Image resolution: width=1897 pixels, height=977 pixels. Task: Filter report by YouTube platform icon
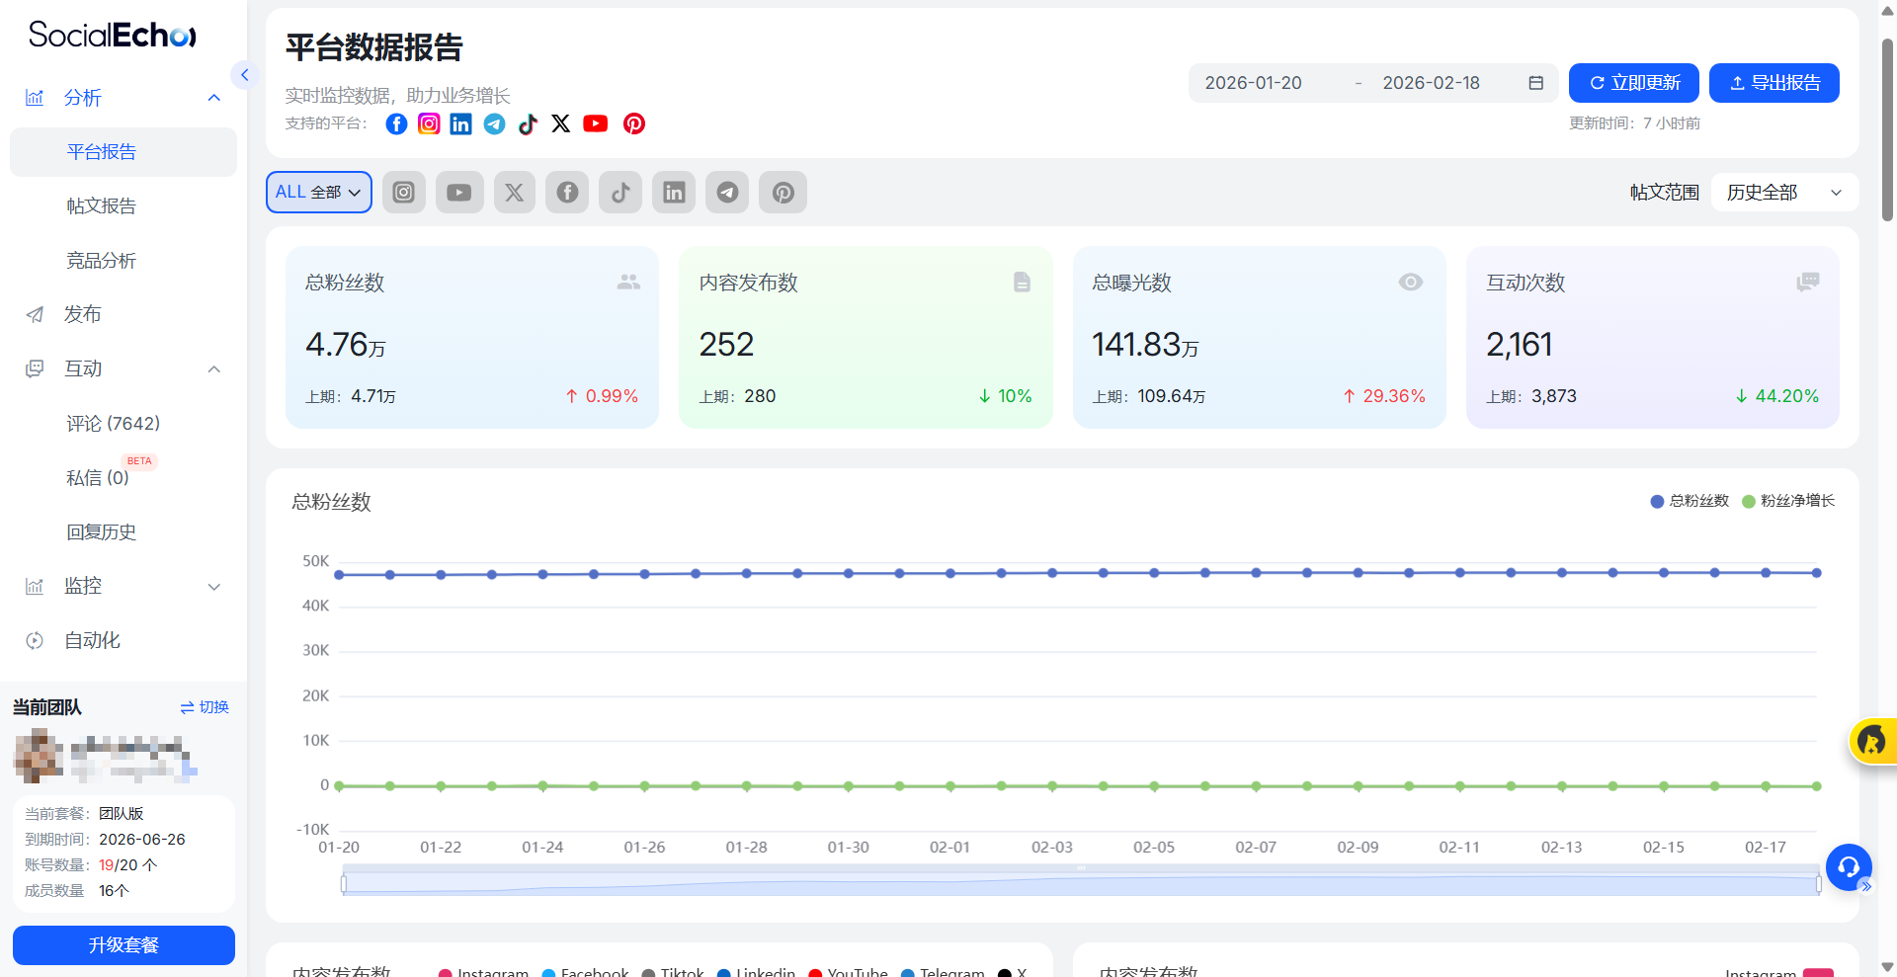[x=458, y=193]
